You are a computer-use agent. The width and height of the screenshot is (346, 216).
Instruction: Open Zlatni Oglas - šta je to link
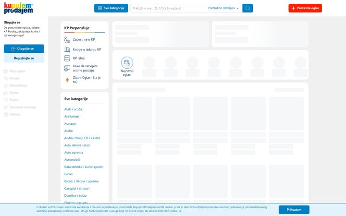(86, 80)
